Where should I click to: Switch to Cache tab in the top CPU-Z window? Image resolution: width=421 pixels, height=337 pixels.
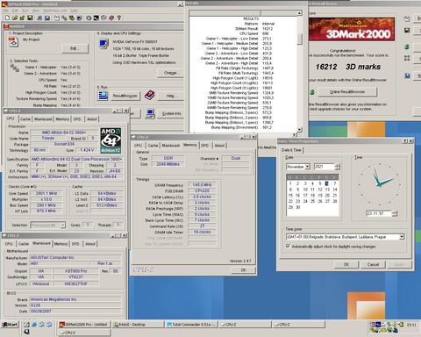coord(25,119)
